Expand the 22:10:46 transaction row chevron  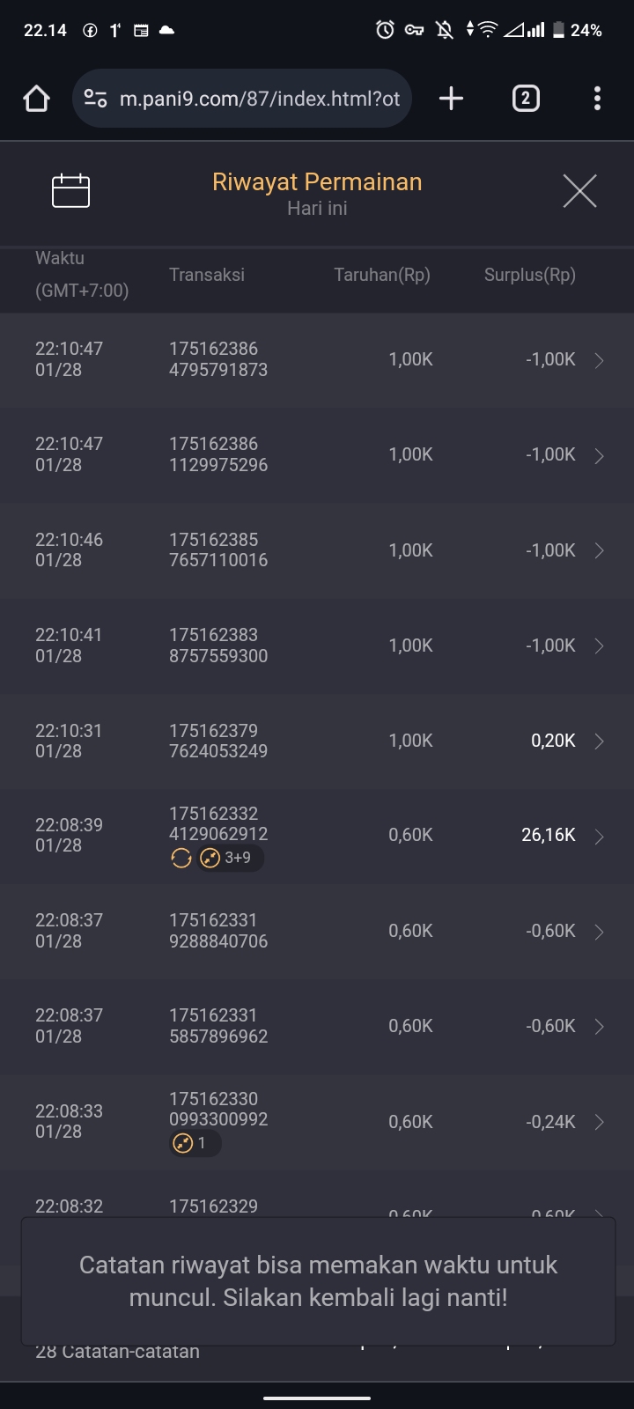pyautogui.click(x=599, y=550)
